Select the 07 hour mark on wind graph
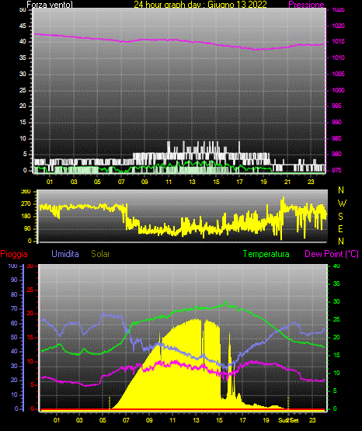The width and height of the screenshot is (362, 431). pyautogui.click(x=121, y=182)
